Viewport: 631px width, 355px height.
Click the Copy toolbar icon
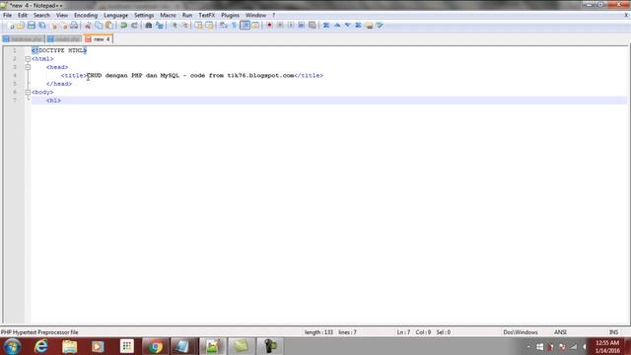99,26
